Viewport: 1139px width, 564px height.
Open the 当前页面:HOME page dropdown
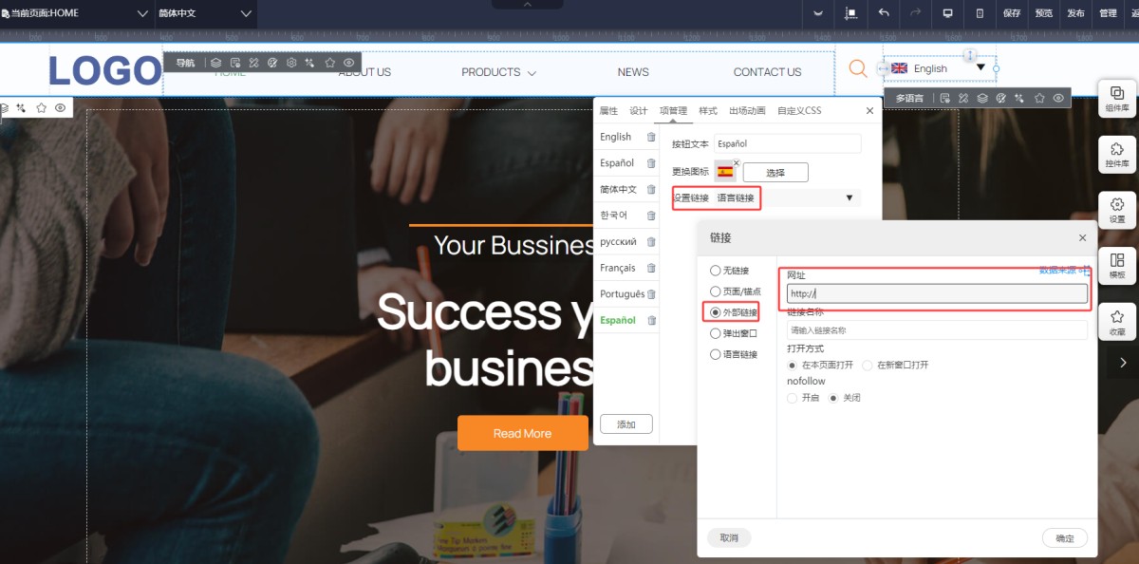tap(142, 13)
